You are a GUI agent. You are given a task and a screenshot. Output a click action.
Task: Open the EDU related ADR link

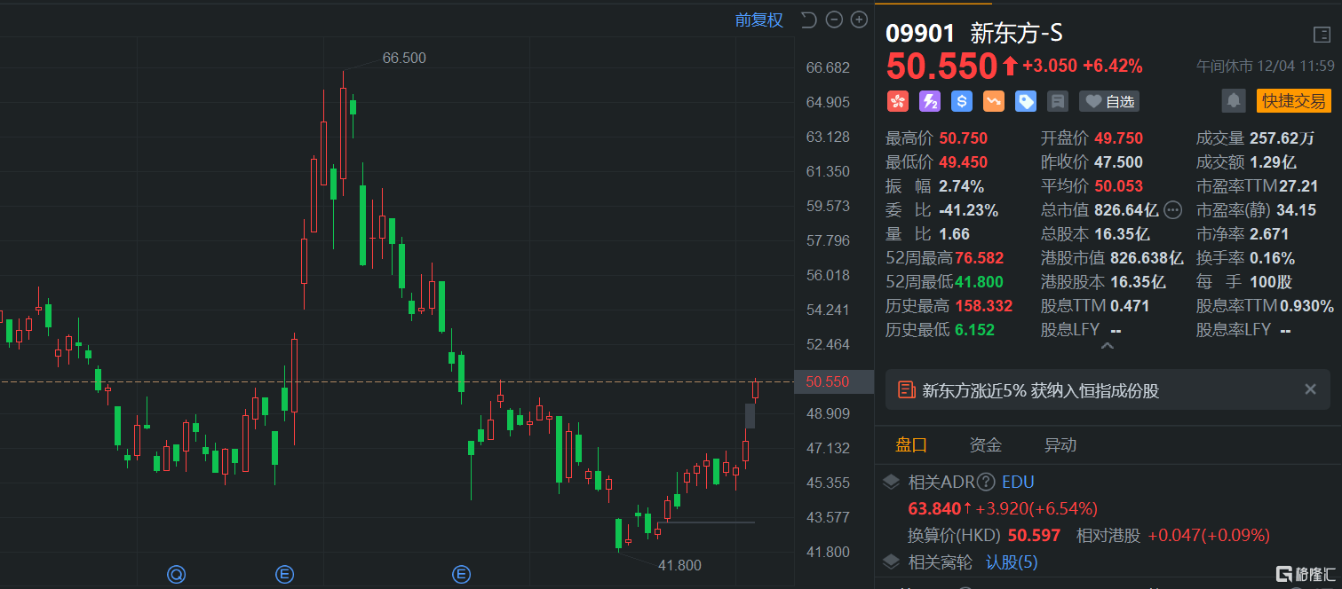tap(1018, 482)
